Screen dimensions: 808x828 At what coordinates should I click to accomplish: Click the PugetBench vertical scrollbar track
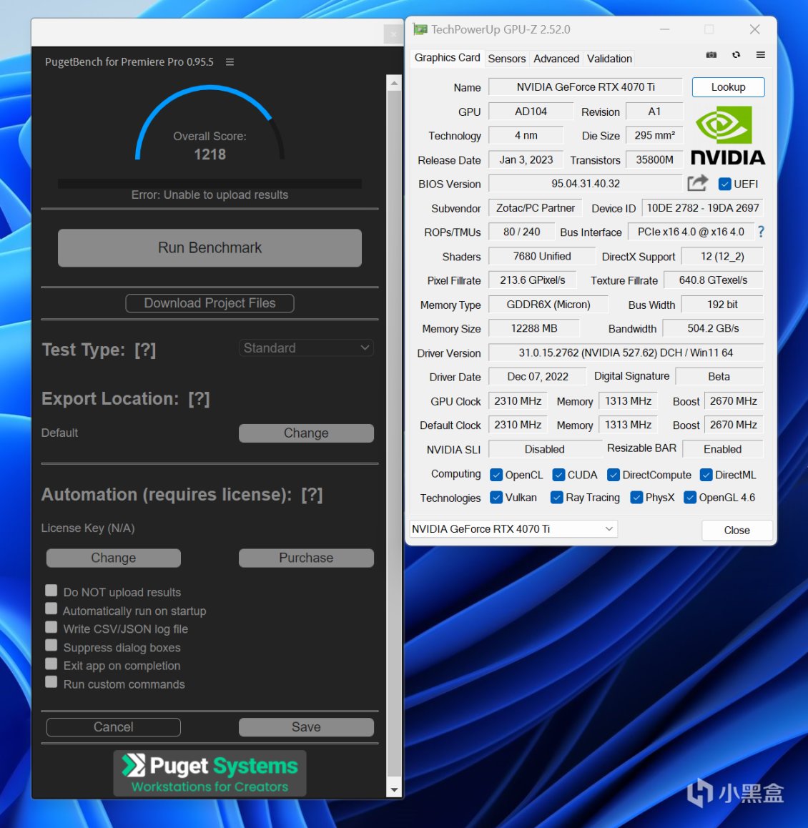[x=394, y=433]
